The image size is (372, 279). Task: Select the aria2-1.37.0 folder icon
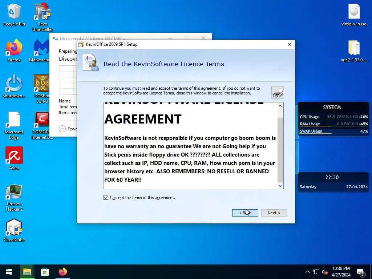354,51
